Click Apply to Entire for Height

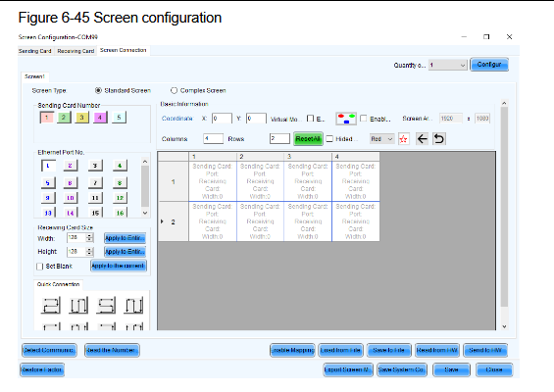pos(125,252)
